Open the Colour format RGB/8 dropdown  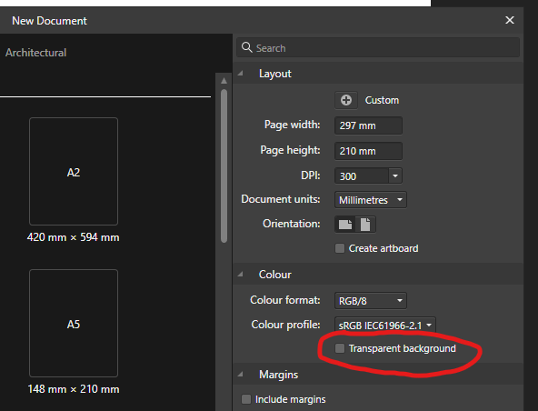click(371, 301)
